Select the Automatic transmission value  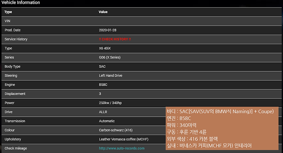point(107,121)
